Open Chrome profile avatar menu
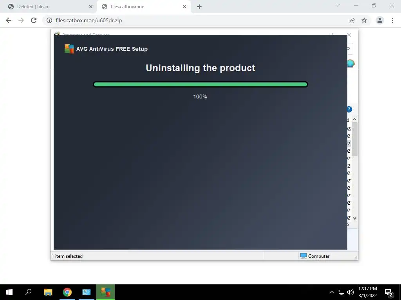Image resolution: width=401 pixels, height=300 pixels. tap(380, 20)
